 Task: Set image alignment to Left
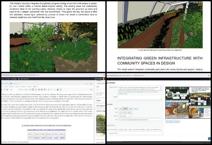(120, 108)
